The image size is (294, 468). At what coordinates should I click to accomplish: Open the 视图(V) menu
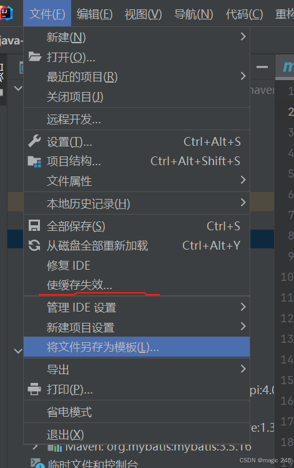coord(144,14)
